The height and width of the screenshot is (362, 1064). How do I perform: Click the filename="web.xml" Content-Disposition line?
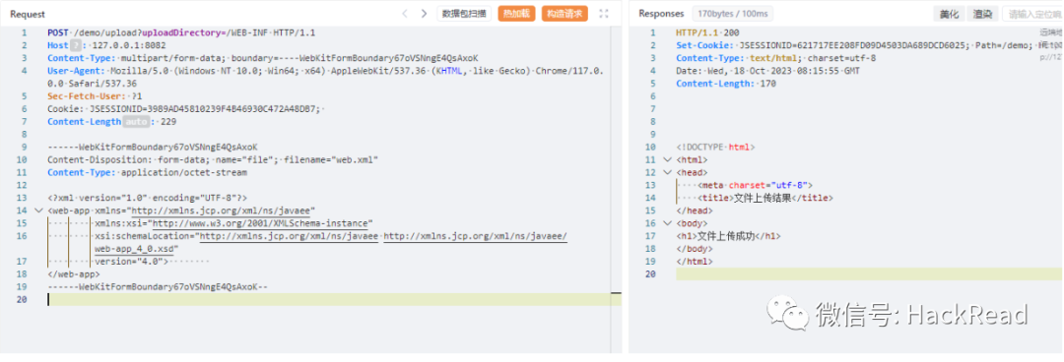point(213,160)
